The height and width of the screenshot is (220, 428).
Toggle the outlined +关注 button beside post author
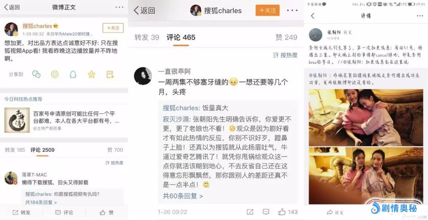point(113,28)
